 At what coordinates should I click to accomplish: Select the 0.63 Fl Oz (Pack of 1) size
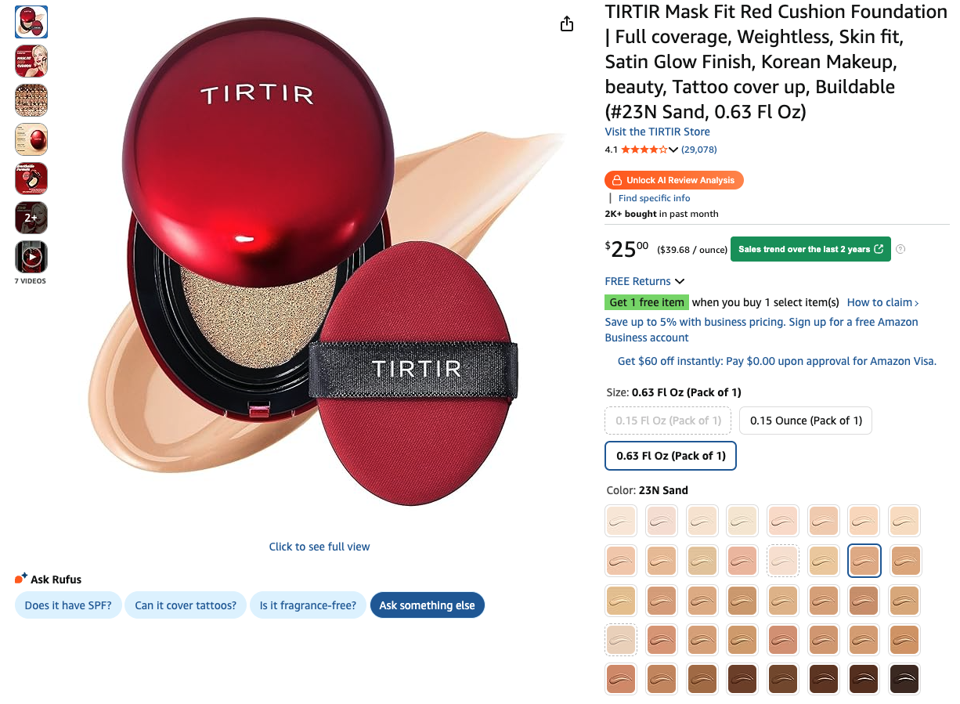click(x=671, y=456)
